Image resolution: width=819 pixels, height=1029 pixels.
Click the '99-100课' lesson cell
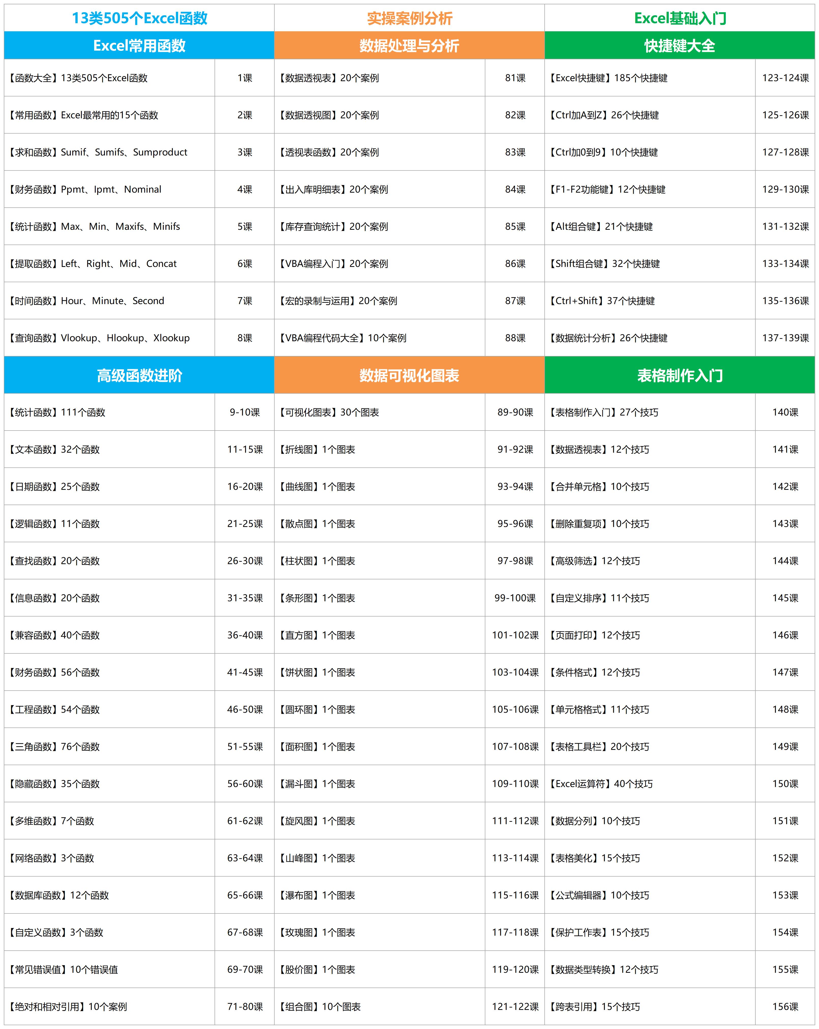[x=515, y=598]
